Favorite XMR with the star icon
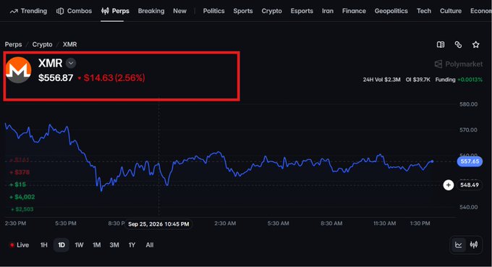This screenshot has height=267, width=492. [x=475, y=45]
